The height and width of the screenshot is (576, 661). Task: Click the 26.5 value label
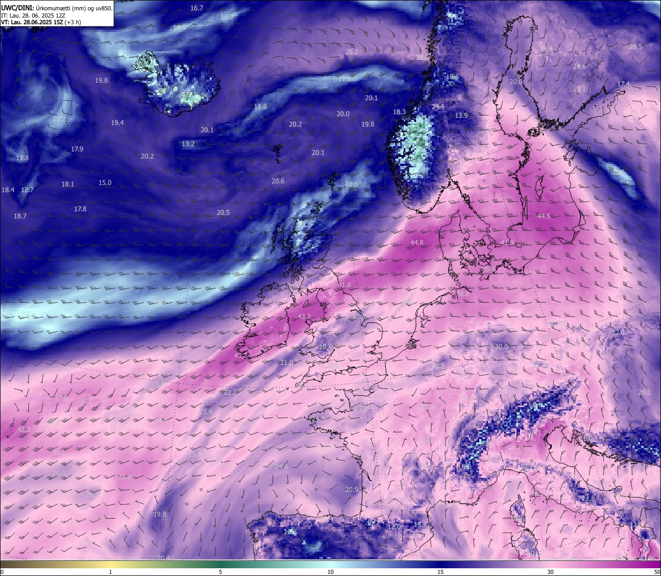coord(636,46)
